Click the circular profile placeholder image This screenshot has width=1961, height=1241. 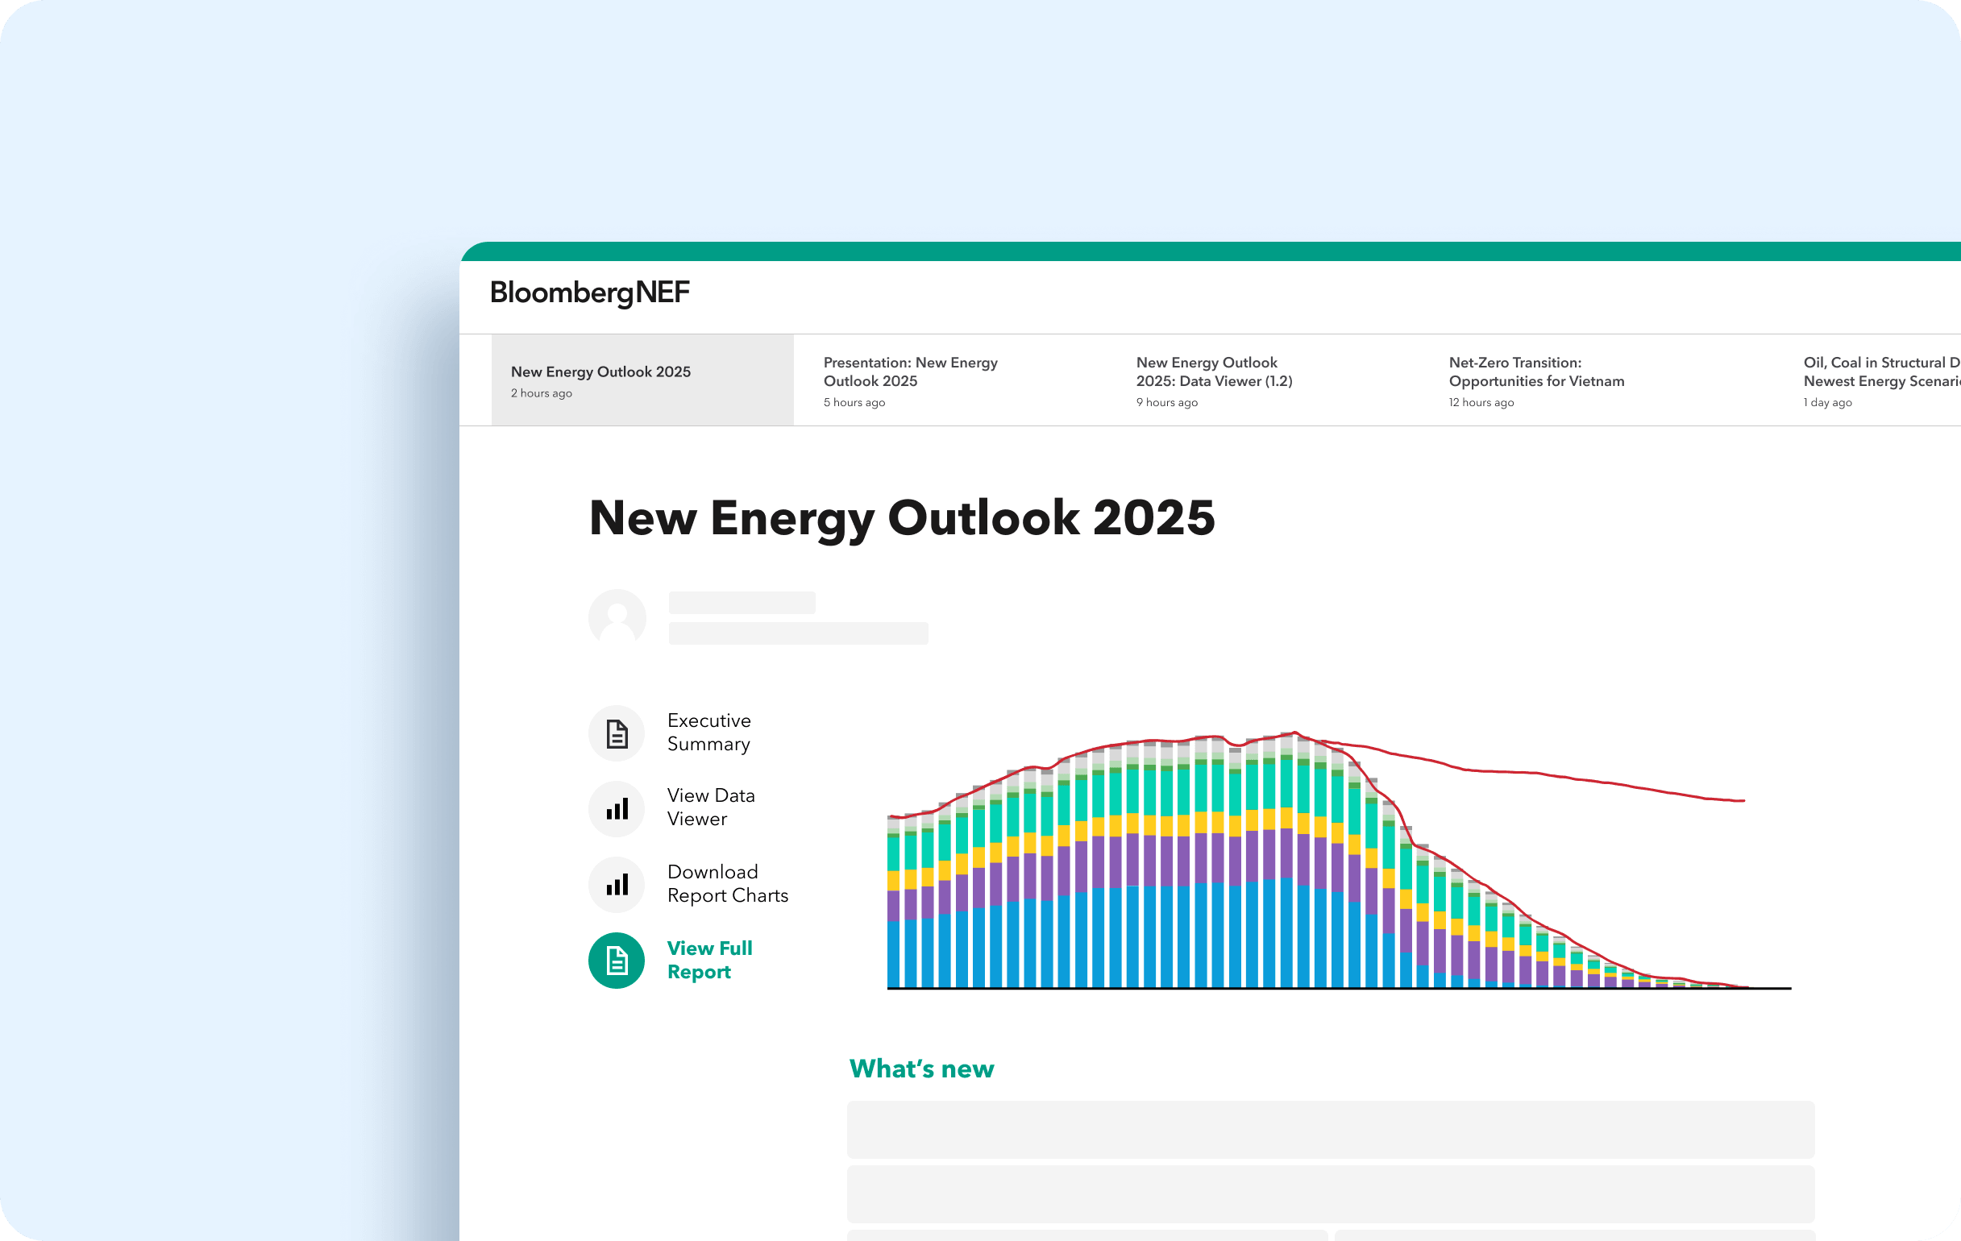[x=617, y=618]
